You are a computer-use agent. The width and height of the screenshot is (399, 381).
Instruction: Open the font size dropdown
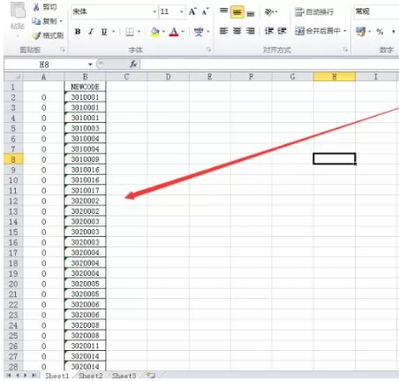pos(182,11)
